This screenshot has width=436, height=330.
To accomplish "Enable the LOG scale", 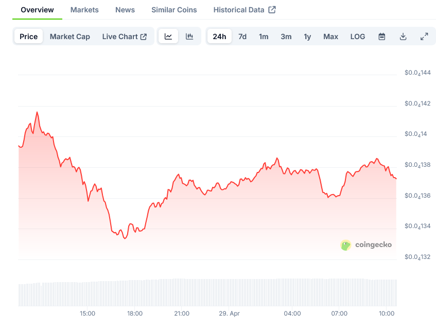I will (x=358, y=37).
